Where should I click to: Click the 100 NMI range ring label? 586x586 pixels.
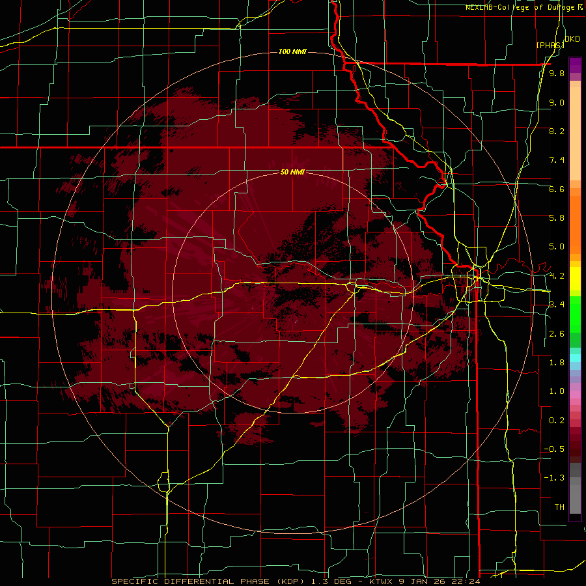click(292, 51)
